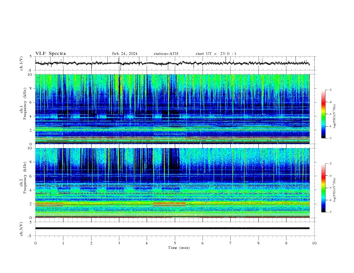Click the time axis tick label "10"
The height and width of the screenshot is (273, 354).
[x=314, y=243]
